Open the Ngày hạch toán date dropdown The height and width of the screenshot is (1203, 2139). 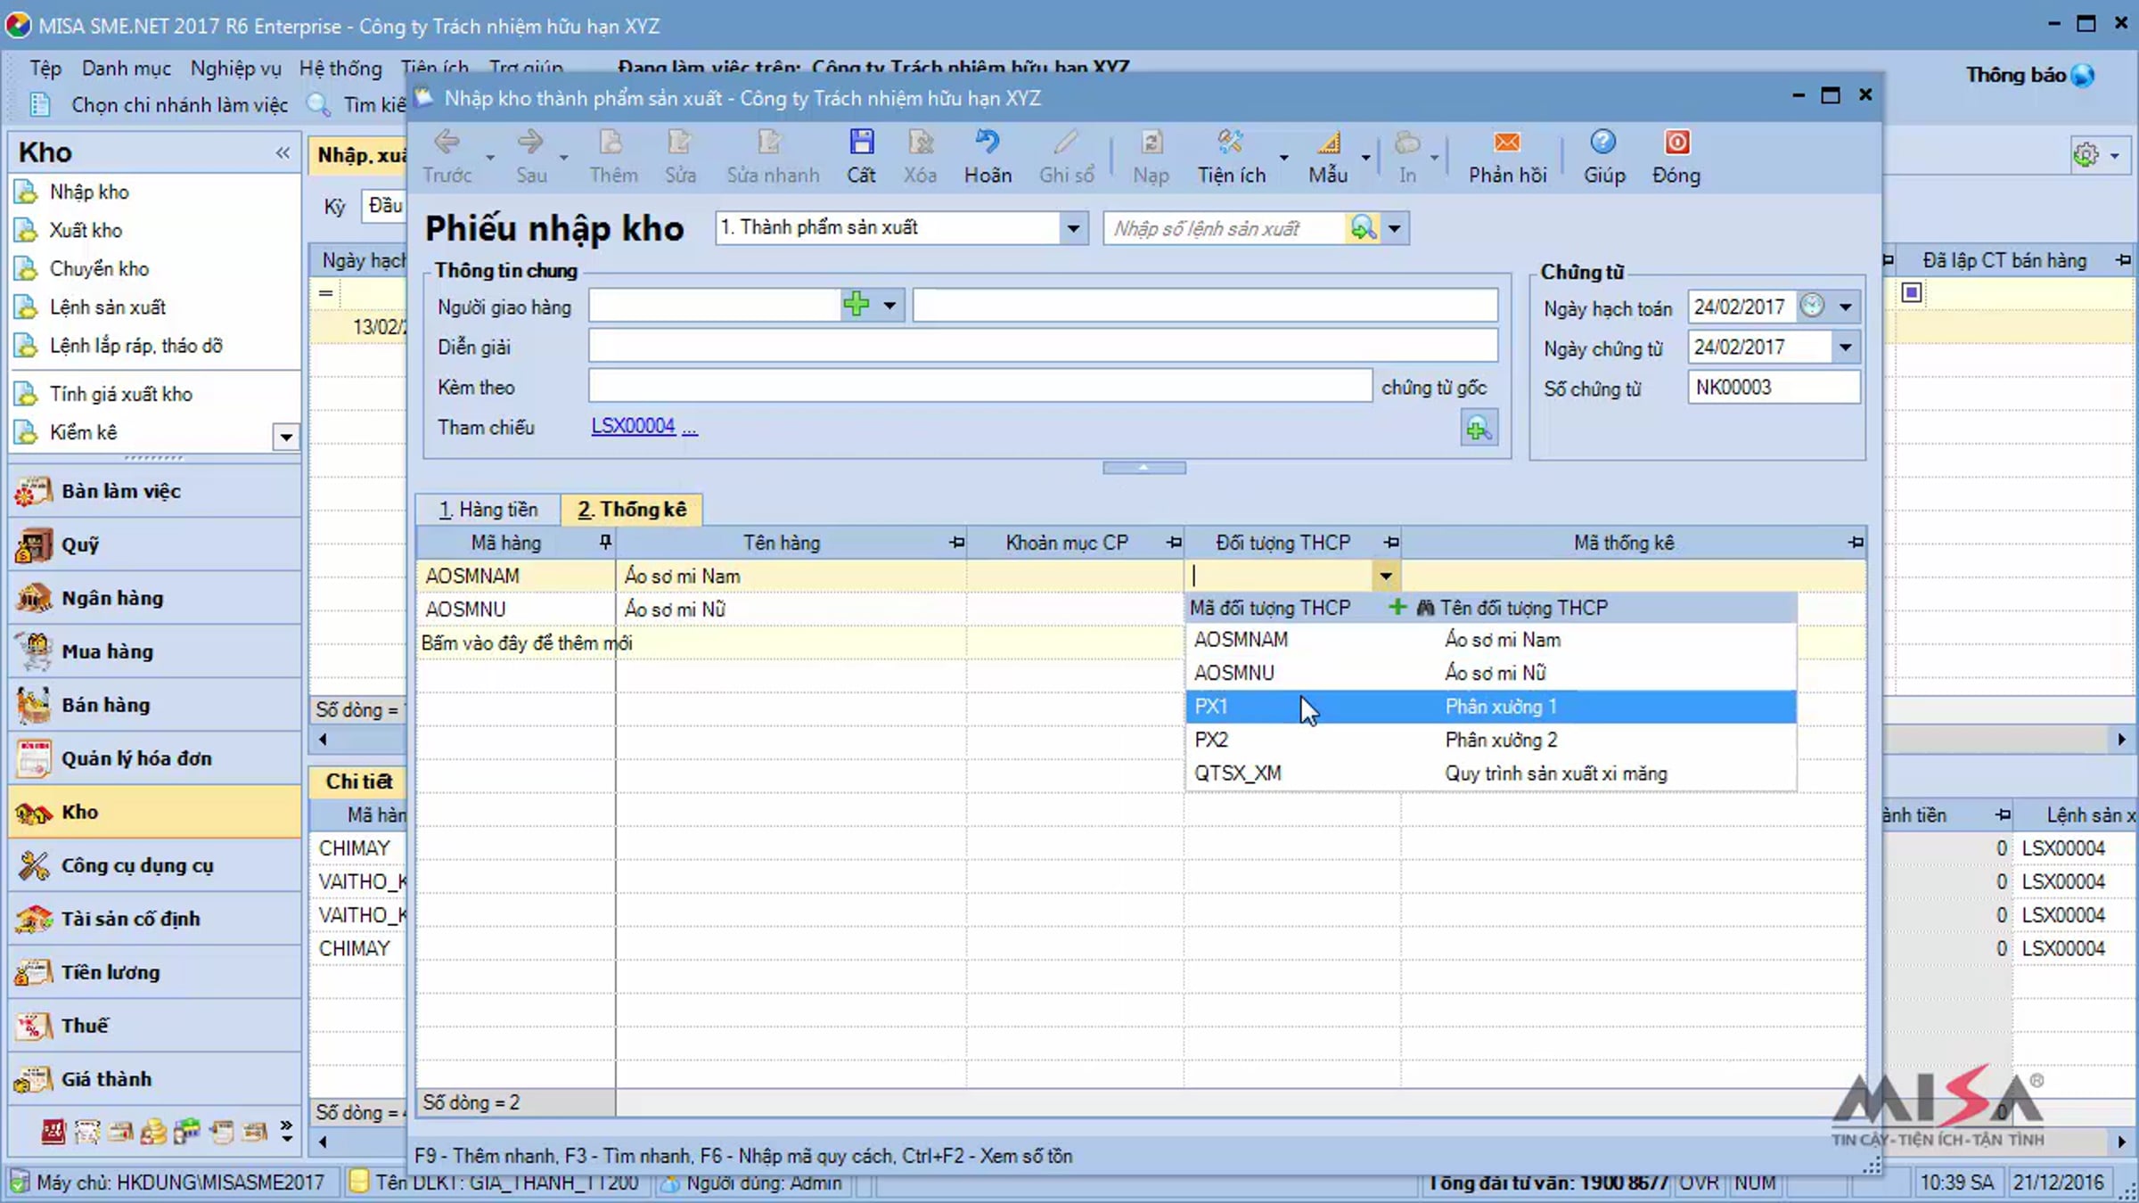[x=1845, y=307]
